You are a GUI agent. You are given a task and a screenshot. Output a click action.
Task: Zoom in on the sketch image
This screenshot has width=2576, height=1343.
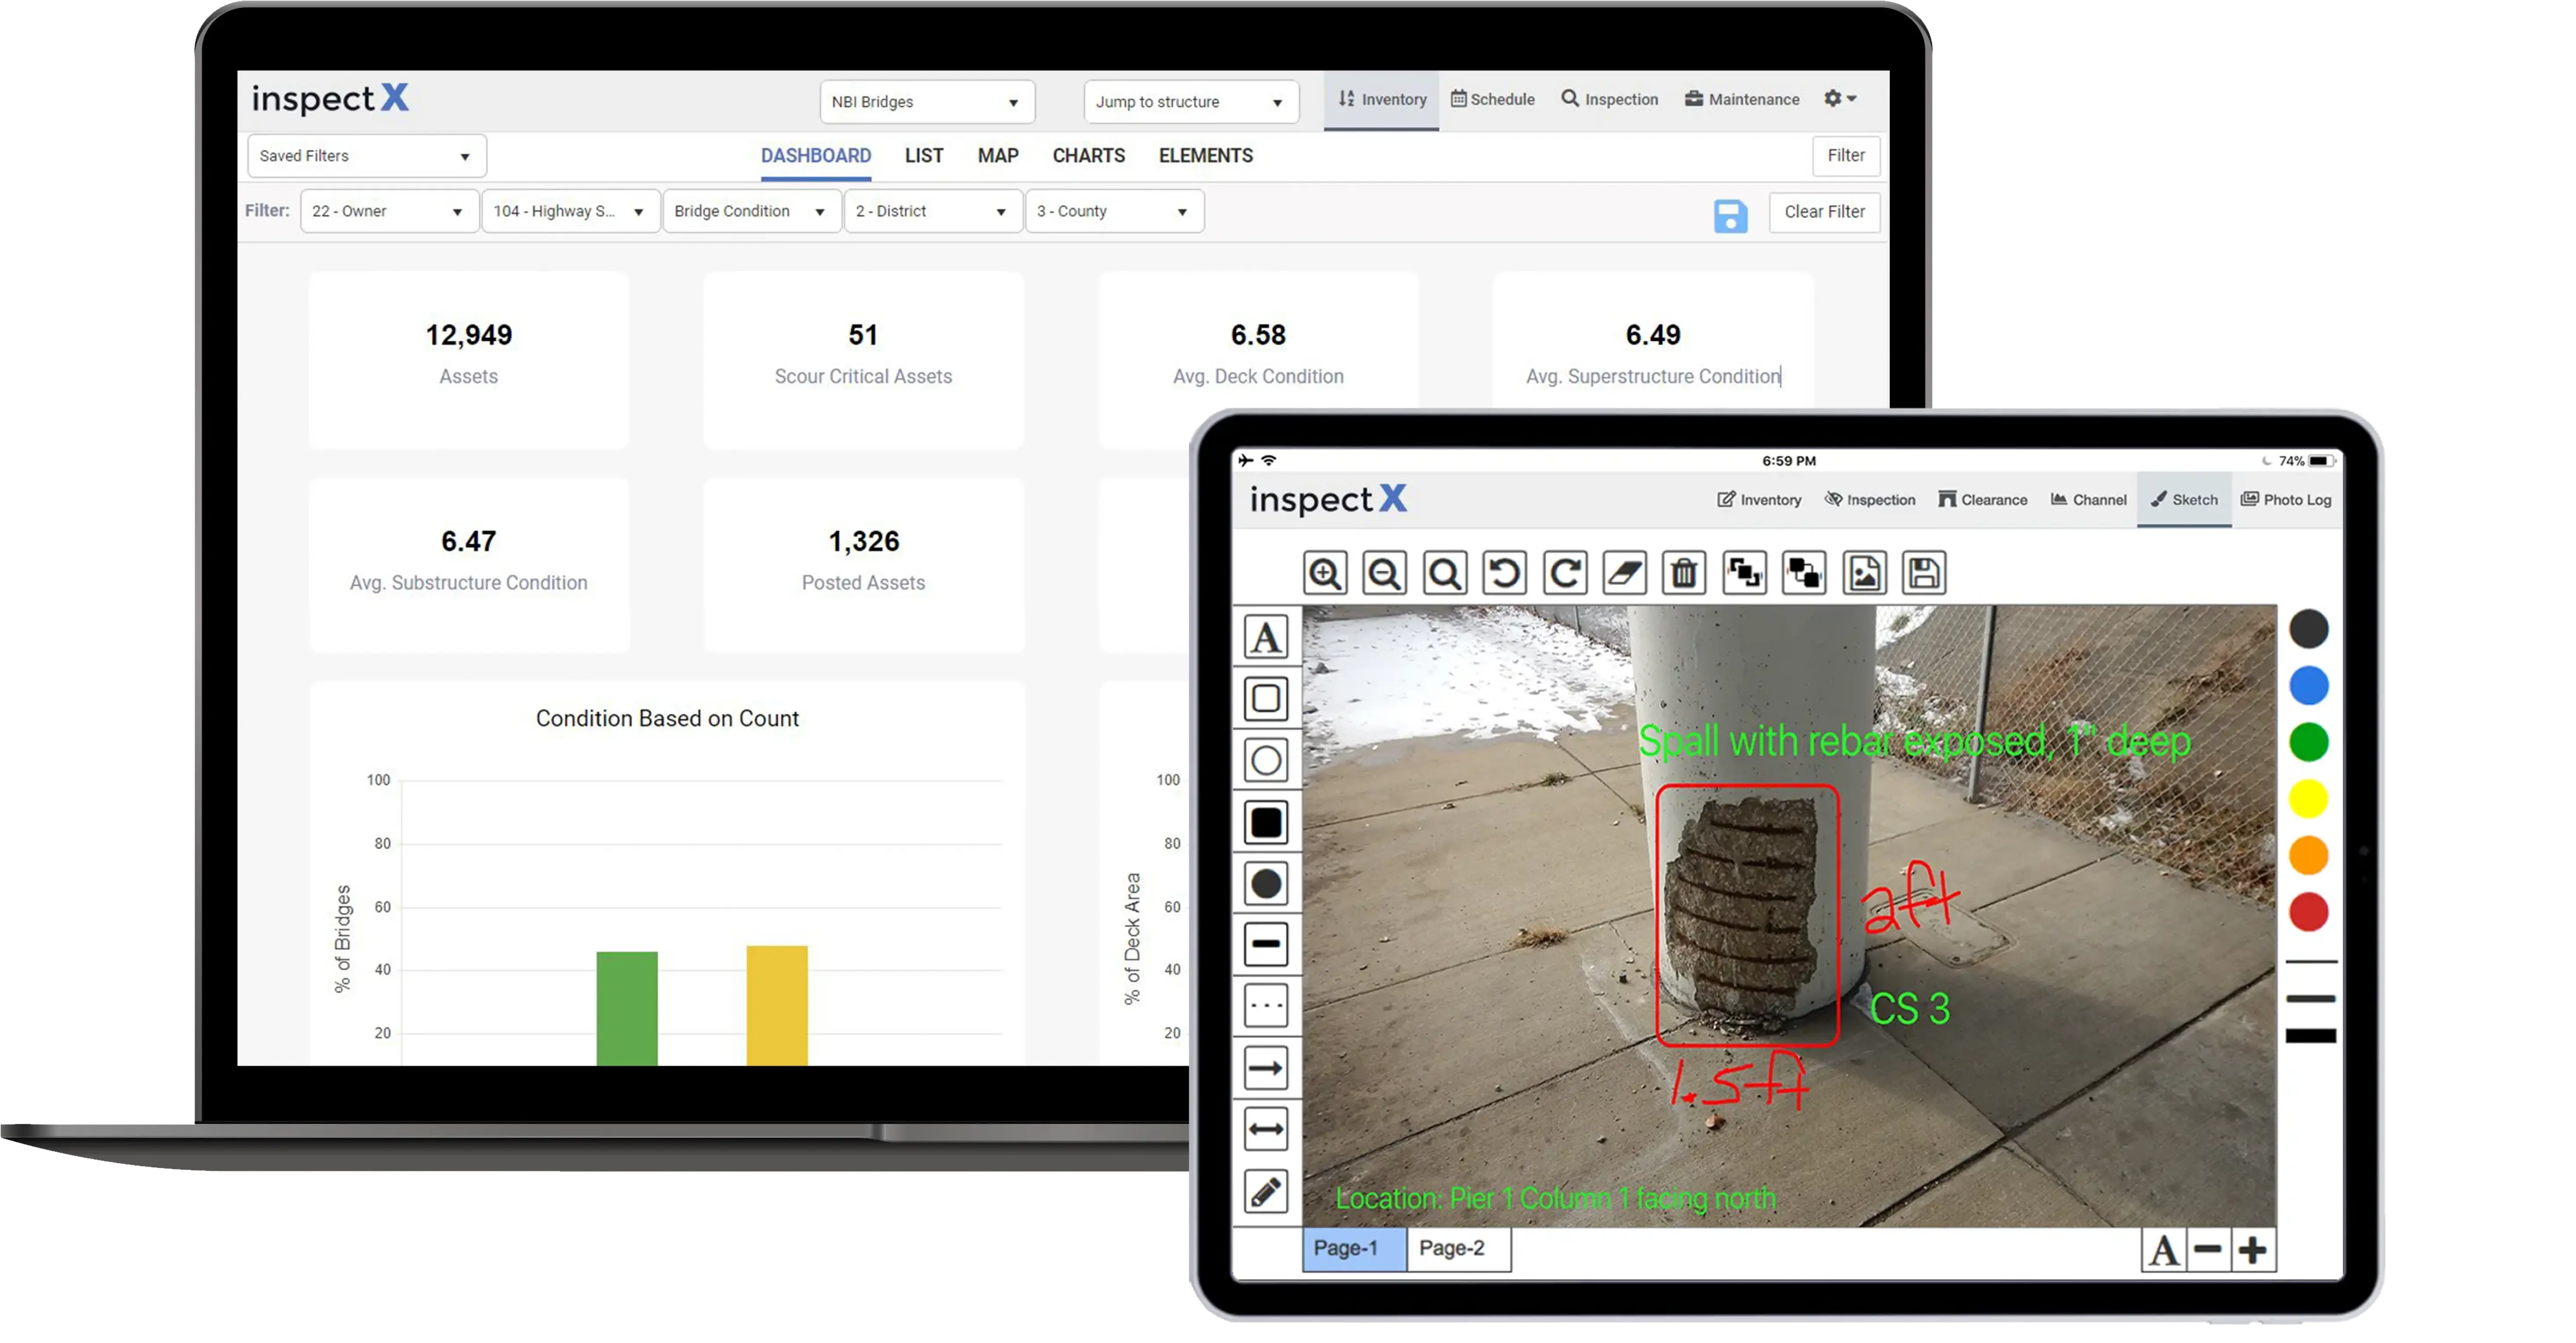(1325, 572)
